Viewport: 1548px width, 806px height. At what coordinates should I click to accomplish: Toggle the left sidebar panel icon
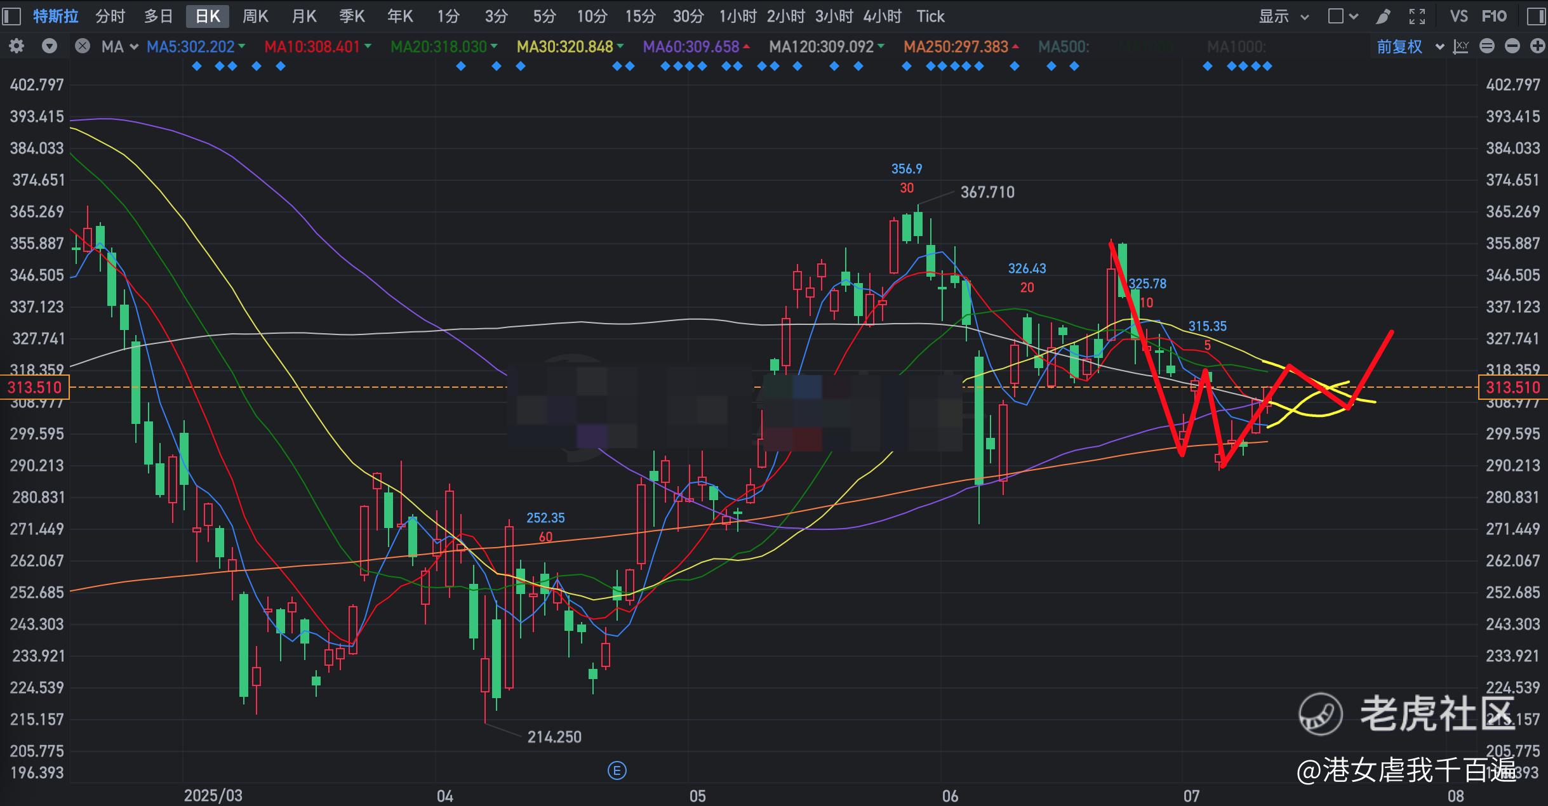11,16
